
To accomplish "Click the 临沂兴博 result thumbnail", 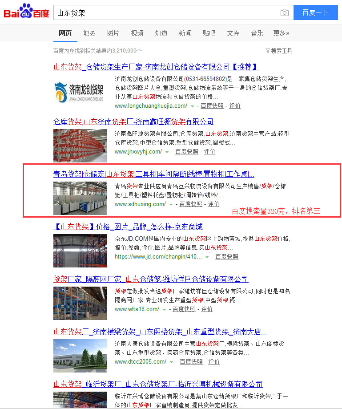I will point(80,400).
